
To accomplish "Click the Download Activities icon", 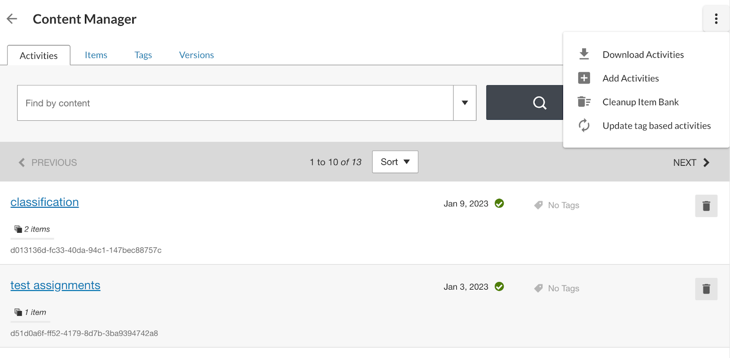I will coord(584,53).
